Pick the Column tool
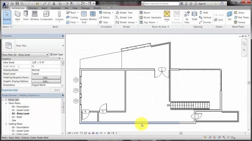The image size is (252, 141). coord(59,16)
